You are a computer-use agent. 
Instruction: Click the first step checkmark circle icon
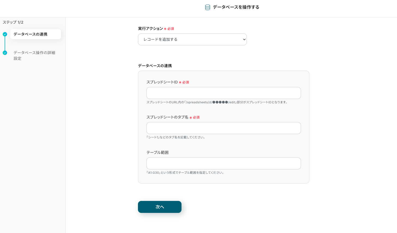(x=5, y=34)
